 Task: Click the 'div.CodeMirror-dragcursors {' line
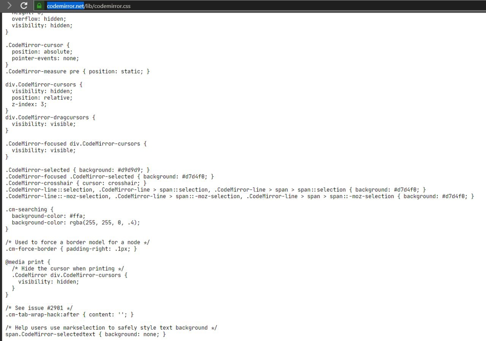pyautogui.click(x=50, y=117)
